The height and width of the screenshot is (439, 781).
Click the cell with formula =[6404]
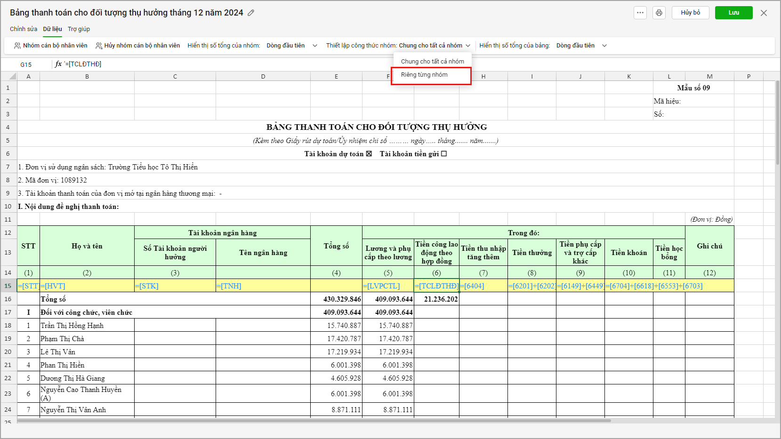coord(483,286)
